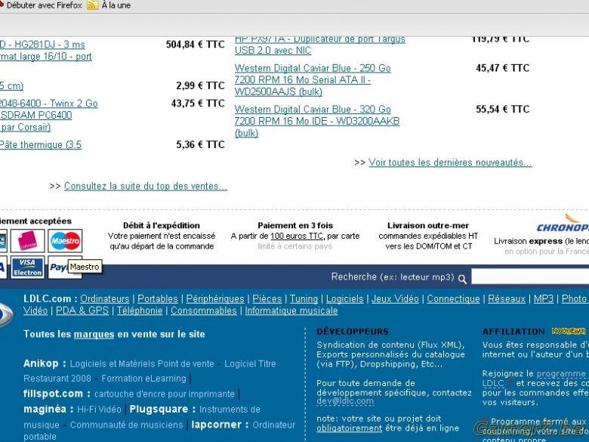Click the DÉVELOPPEURS section heading
The width and height of the screenshot is (589, 442).
tap(353, 332)
